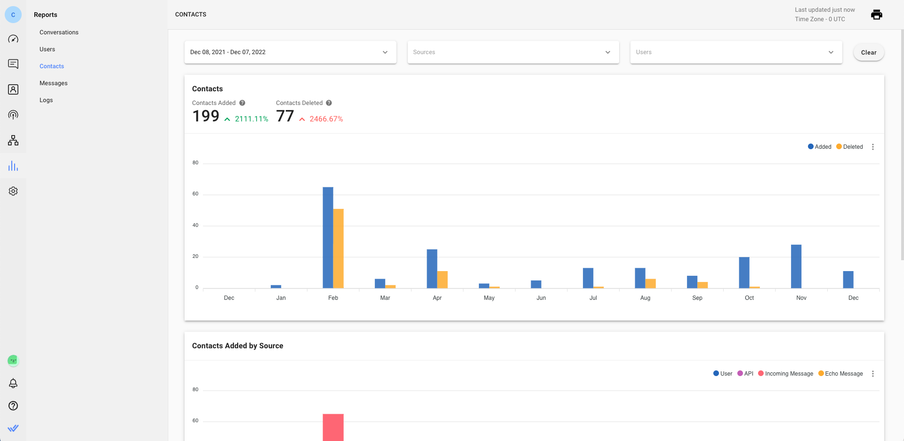
Task: Click the 199 contacts added value
Action: [206, 116]
